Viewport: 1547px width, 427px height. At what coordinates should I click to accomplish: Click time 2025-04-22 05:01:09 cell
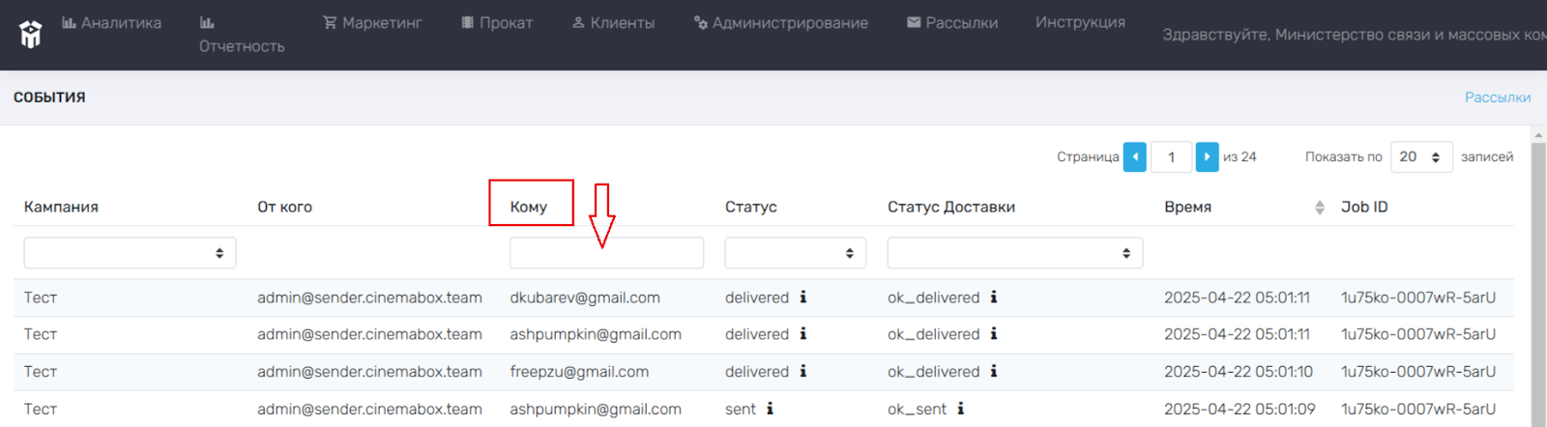(1240, 409)
